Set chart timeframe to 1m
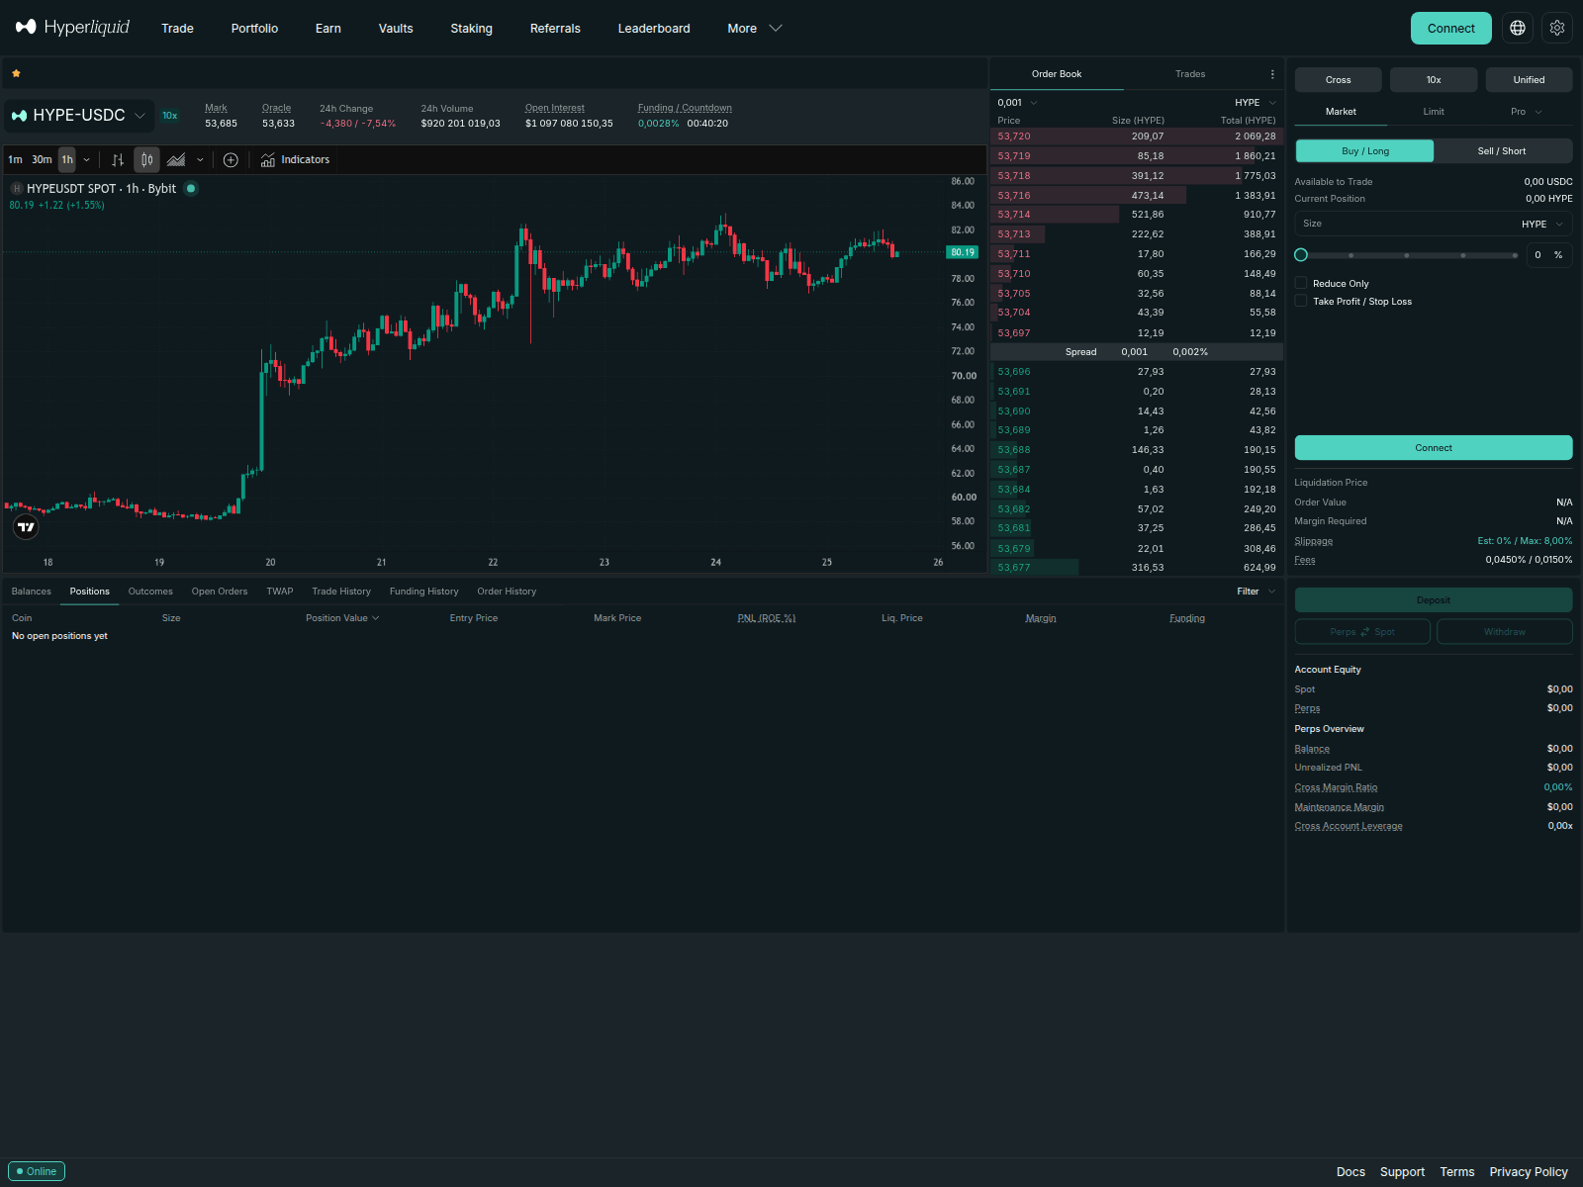The width and height of the screenshot is (1583, 1187). coord(15,159)
